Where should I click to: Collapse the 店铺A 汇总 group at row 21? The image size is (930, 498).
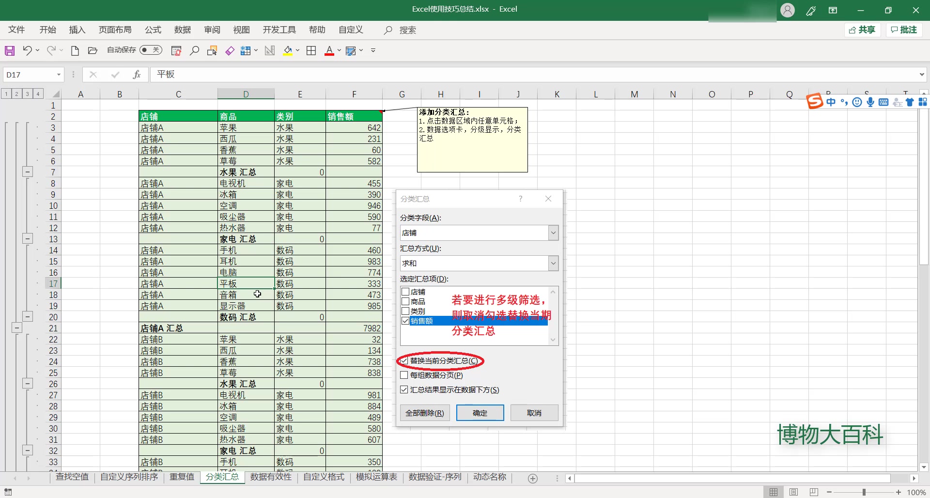click(x=17, y=328)
